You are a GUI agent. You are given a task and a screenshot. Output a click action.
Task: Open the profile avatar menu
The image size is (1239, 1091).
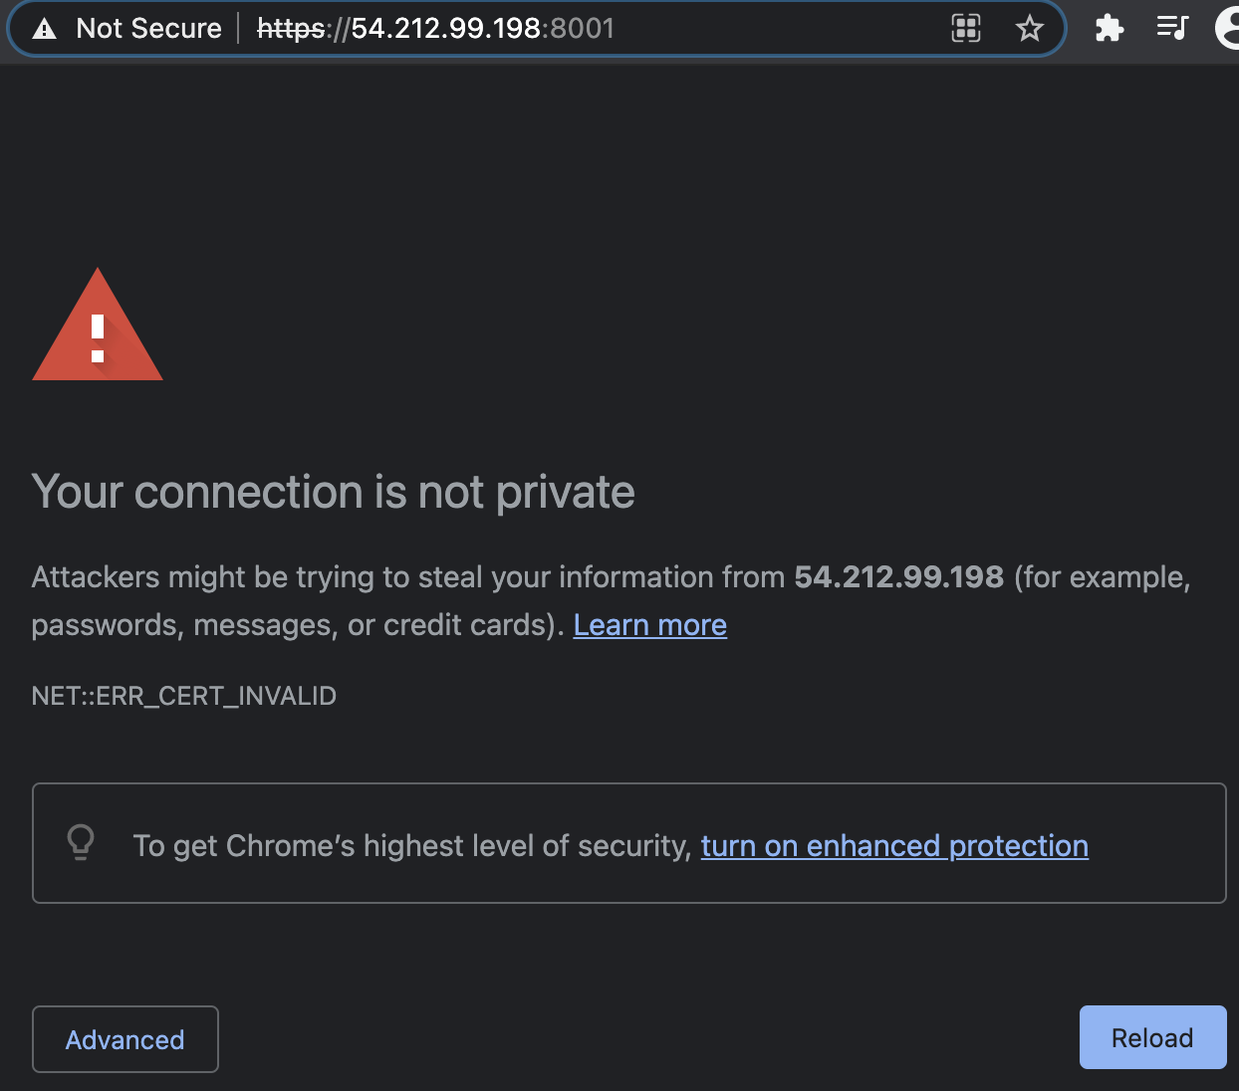1230,28
